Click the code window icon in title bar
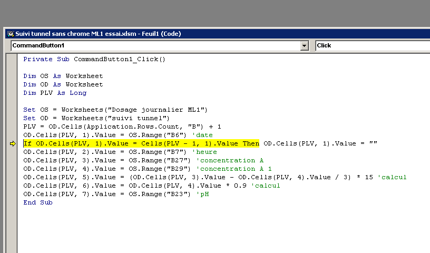Viewport: 430px width, 253px height. click(x=11, y=34)
